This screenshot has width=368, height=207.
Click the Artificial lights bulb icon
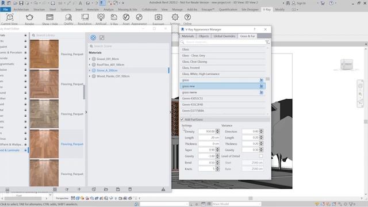tap(101, 18)
